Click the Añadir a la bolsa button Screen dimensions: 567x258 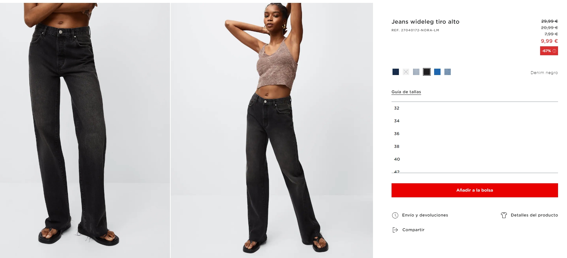(474, 190)
